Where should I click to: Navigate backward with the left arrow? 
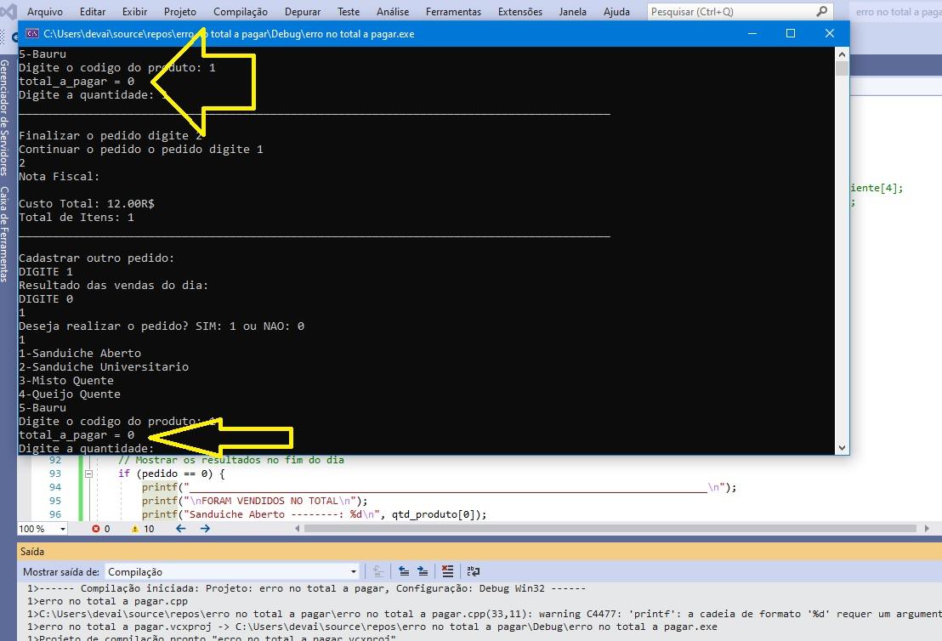click(181, 529)
